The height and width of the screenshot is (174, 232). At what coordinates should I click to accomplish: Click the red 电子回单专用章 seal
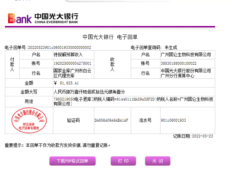(x=29, y=120)
